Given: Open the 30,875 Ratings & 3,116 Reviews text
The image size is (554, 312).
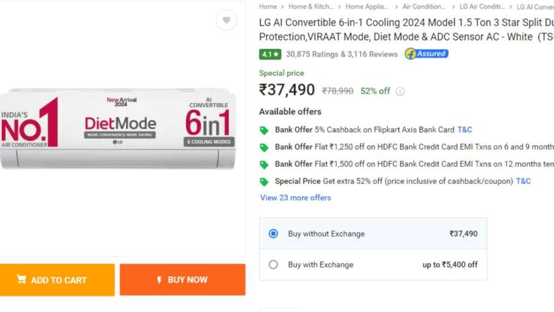Looking at the screenshot, I should pyautogui.click(x=342, y=54).
